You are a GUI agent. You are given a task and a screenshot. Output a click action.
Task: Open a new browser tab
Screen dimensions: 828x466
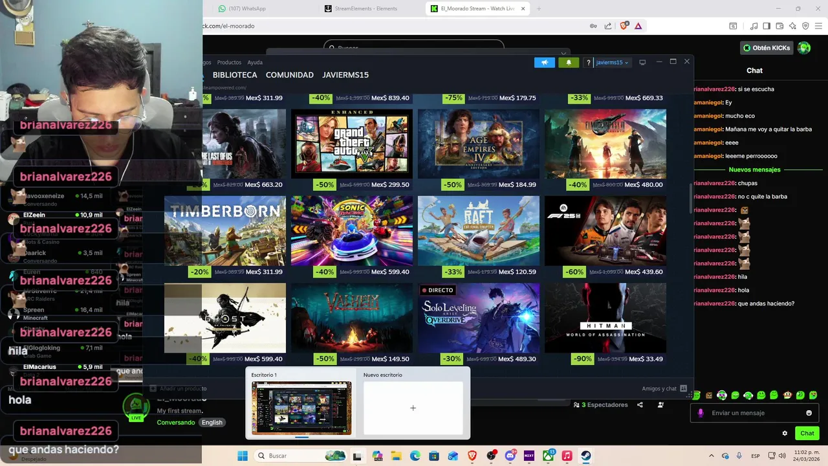[x=539, y=8]
